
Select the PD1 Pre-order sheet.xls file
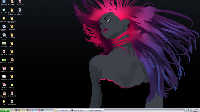4,37
